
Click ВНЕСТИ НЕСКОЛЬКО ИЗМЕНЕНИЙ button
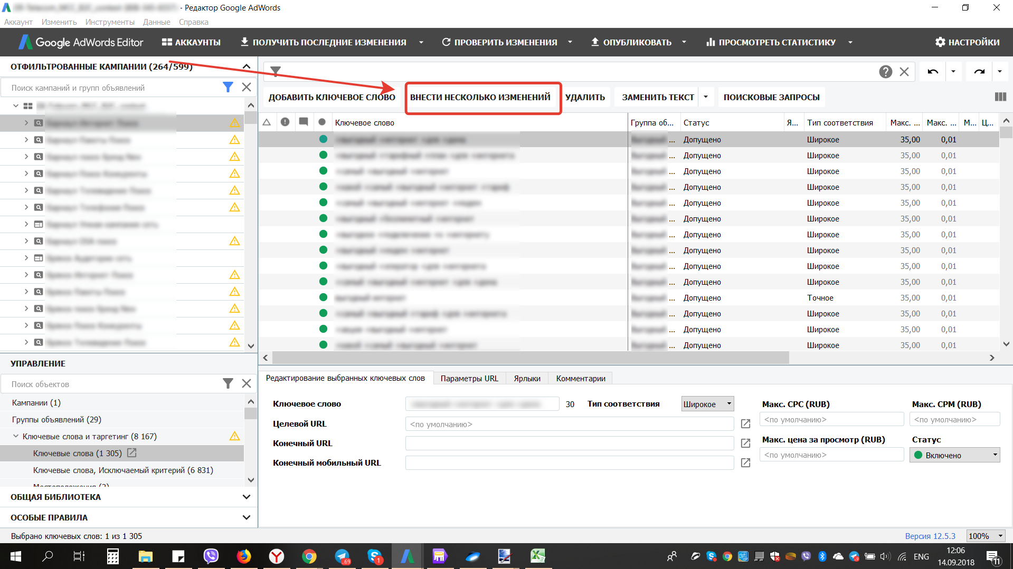480,97
